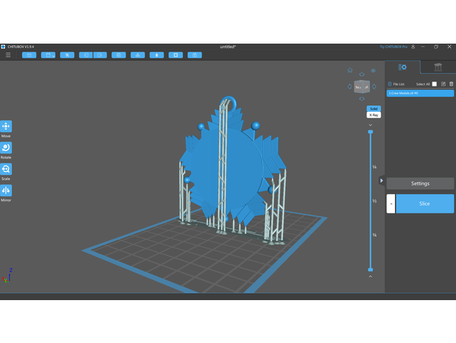Select the Rotate tool
Viewport: 456px width, 343px height.
6,148
